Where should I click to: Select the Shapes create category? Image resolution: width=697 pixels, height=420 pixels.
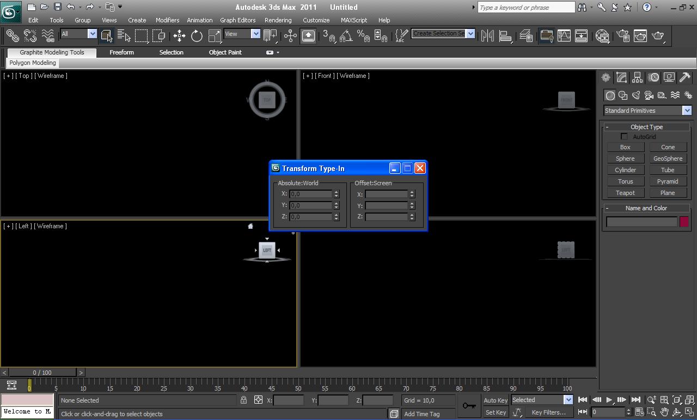click(623, 95)
